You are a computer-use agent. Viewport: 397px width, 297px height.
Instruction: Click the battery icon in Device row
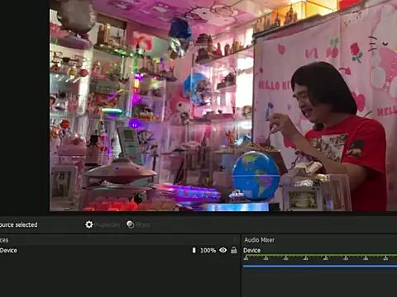[194, 250]
